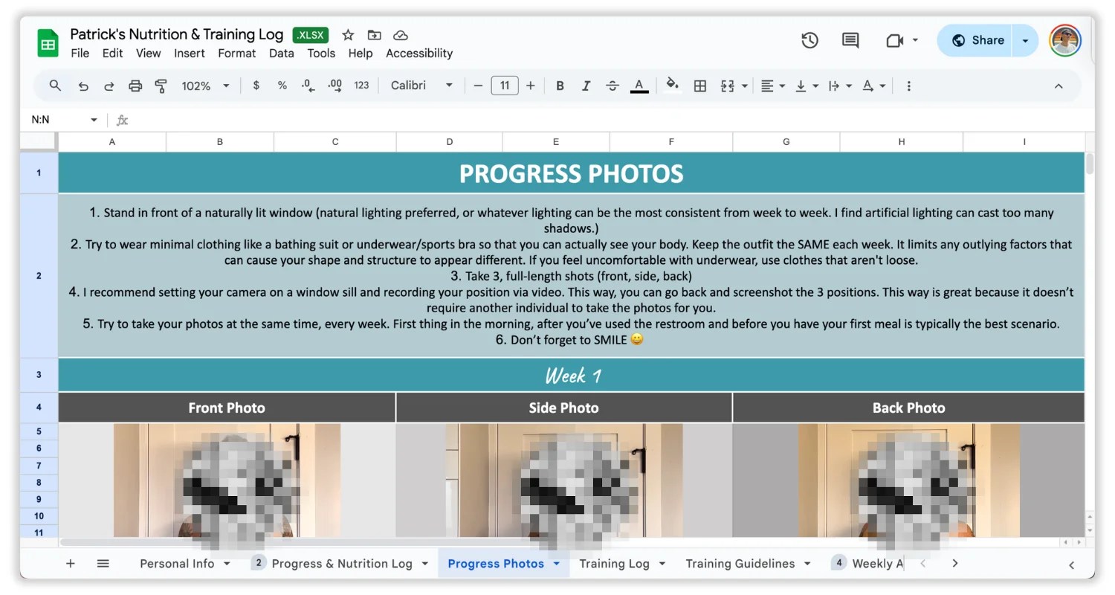Open the borders grid icon
Image resolution: width=1115 pixels, height=595 pixels.
point(699,86)
